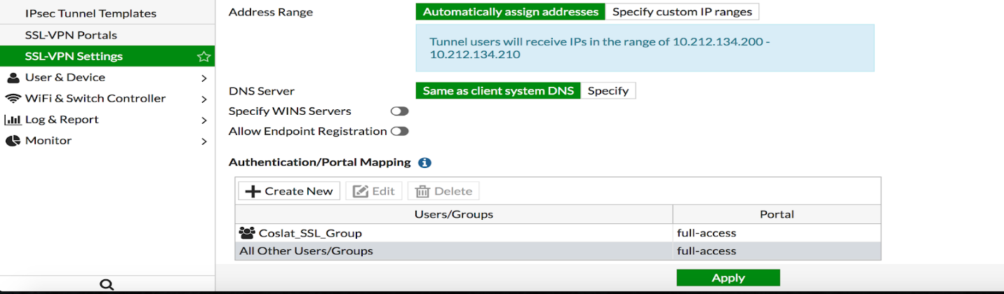Click the info icon beside Authentication/Portal Mapping
This screenshot has height=294, width=1004.
click(424, 162)
